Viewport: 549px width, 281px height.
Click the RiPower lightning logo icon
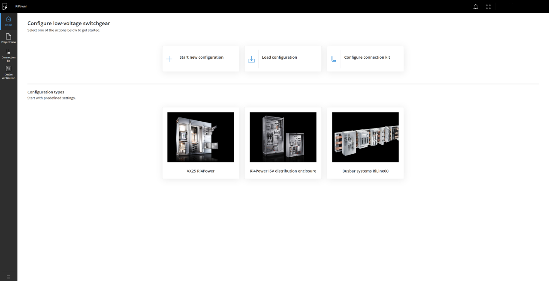(x=5, y=6)
